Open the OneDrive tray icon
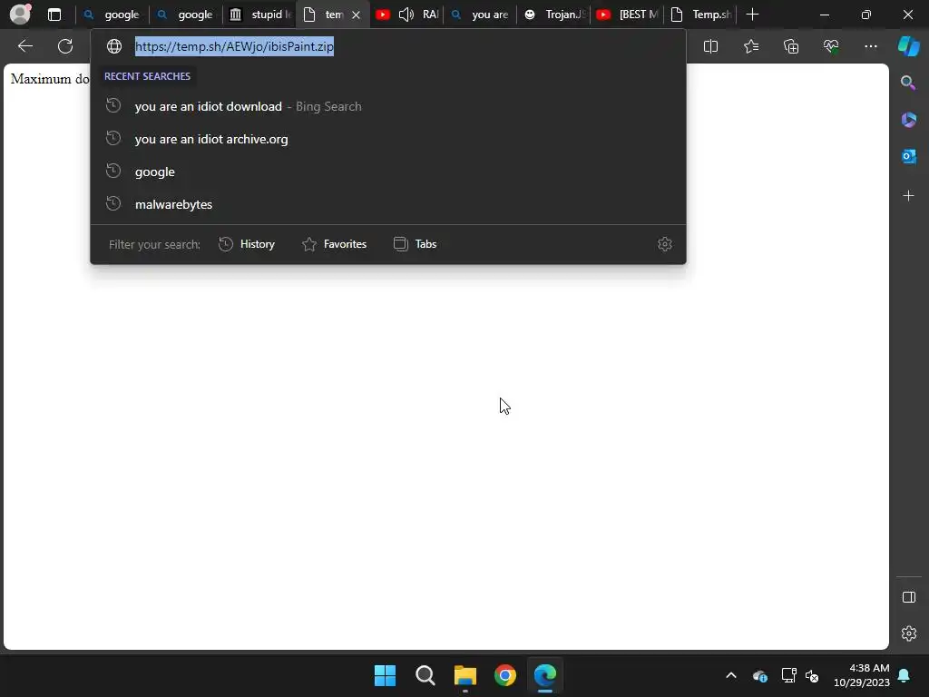This screenshot has height=697, width=929. click(x=760, y=675)
